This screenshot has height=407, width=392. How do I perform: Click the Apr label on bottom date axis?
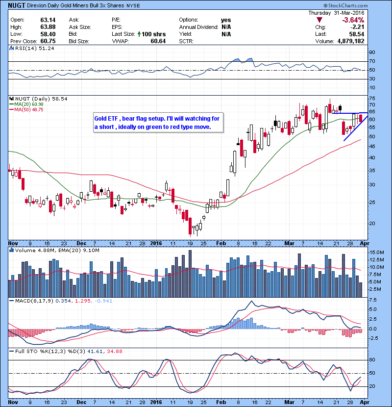click(365, 402)
